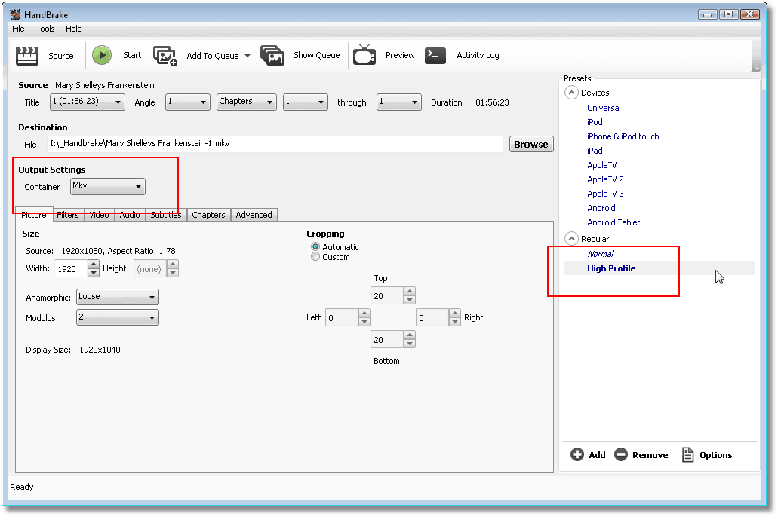Decrease Bottom crop value stepper
778x517 pixels.
pyautogui.click(x=409, y=344)
